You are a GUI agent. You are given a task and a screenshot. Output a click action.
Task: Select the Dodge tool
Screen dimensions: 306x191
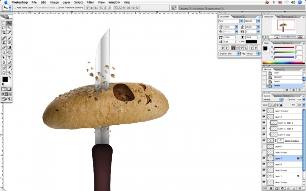click(x=9, y=52)
